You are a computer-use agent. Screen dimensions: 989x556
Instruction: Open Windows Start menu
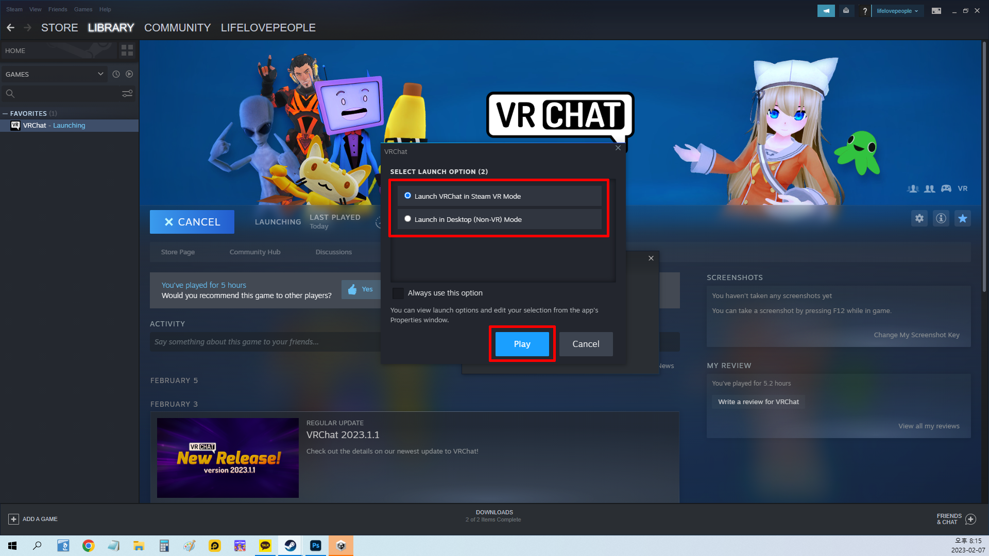pos(12,546)
